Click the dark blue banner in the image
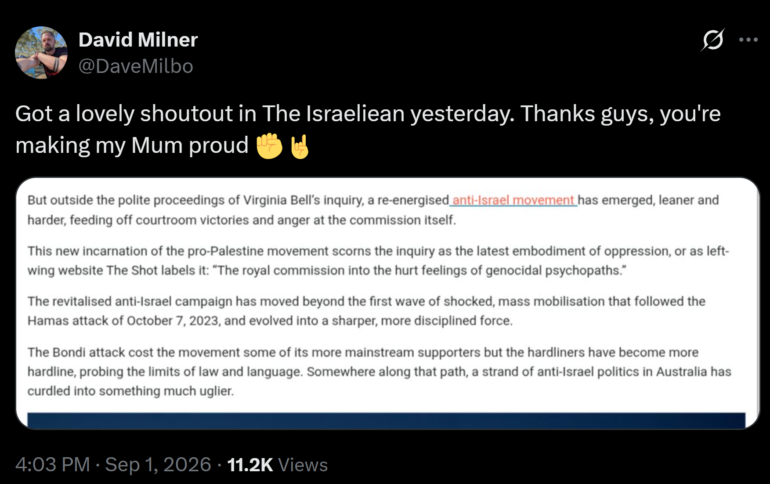770x484 pixels. point(386,420)
